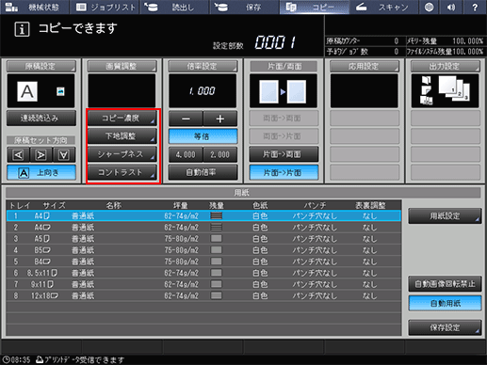Toggle 自動用紙 auto paper selection
The height and width of the screenshot is (365, 487).
tap(445, 303)
